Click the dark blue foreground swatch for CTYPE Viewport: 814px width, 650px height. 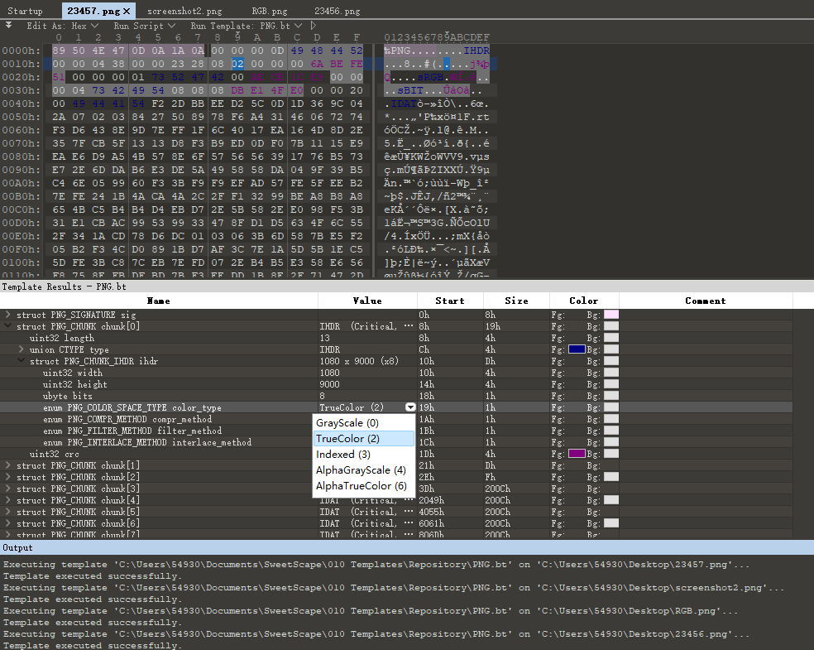point(577,349)
